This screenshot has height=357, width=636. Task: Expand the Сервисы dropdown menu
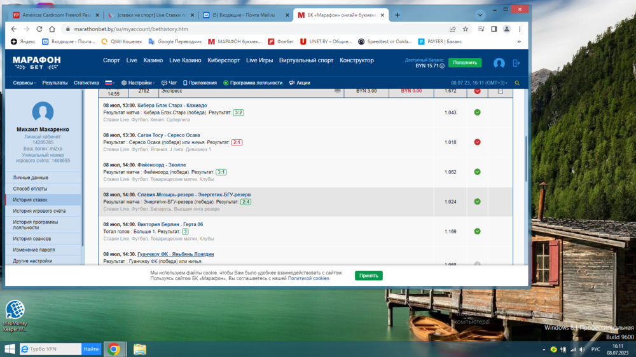24,83
